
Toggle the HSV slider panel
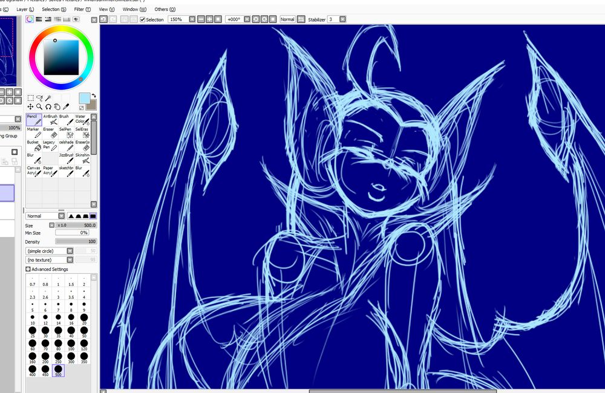[x=48, y=19]
